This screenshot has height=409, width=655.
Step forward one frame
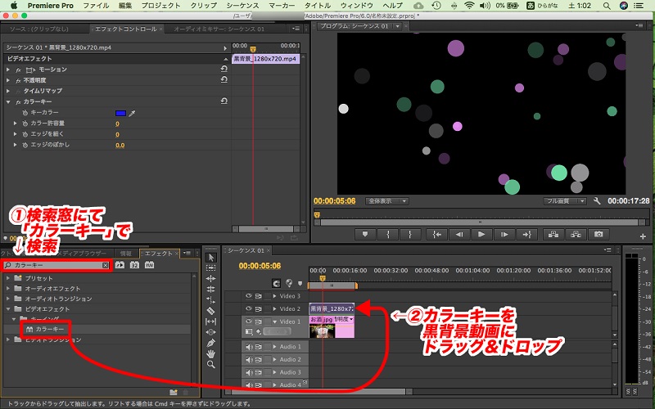click(x=504, y=235)
